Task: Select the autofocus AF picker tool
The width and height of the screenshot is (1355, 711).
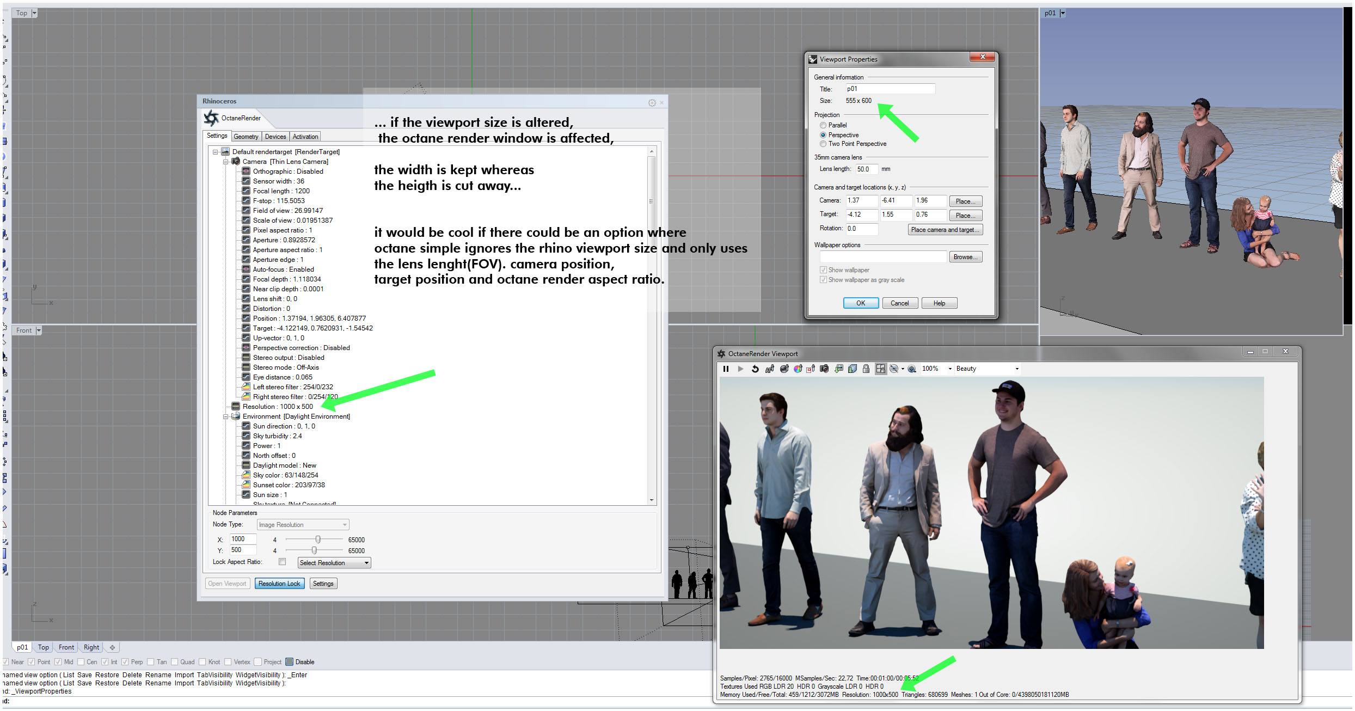Action: (x=770, y=369)
